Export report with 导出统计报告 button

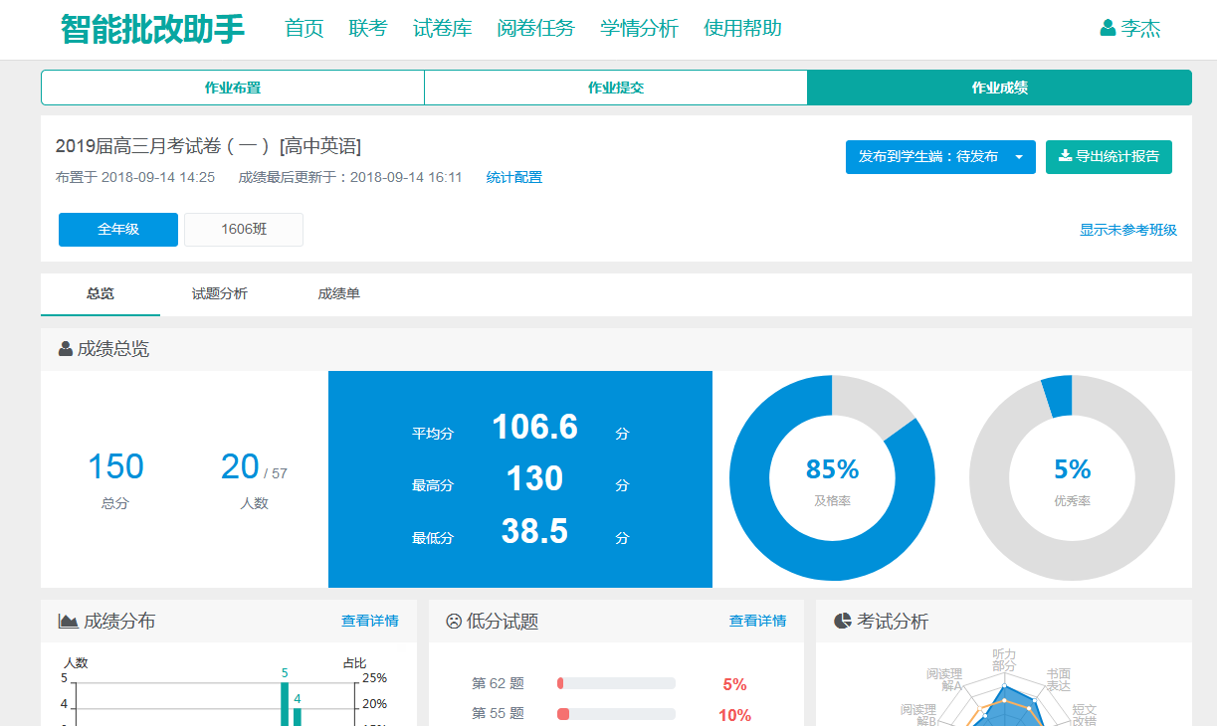(x=1109, y=157)
